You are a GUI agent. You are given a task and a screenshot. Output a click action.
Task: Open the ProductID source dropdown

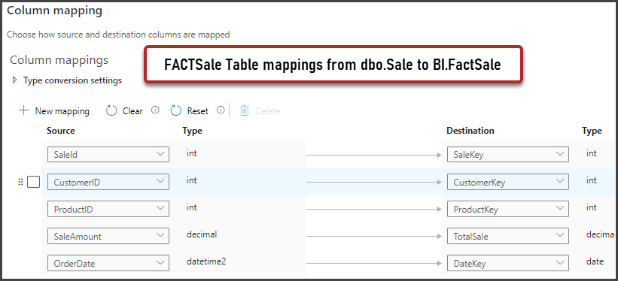pyautogui.click(x=108, y=209)
